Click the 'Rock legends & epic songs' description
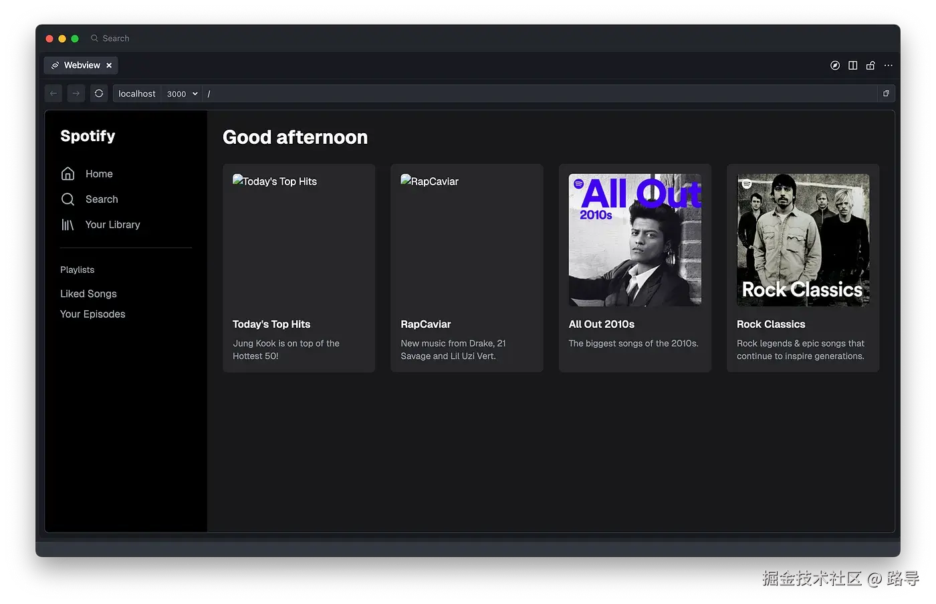The image size is (936, 604). [801, 350]
